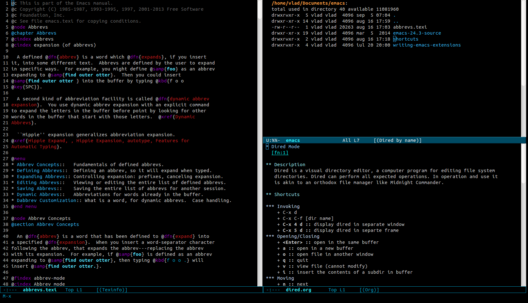Select the 'Expanding Abbrevs::' menu entry
528x303 pixels.
click(x=43, y=177)
